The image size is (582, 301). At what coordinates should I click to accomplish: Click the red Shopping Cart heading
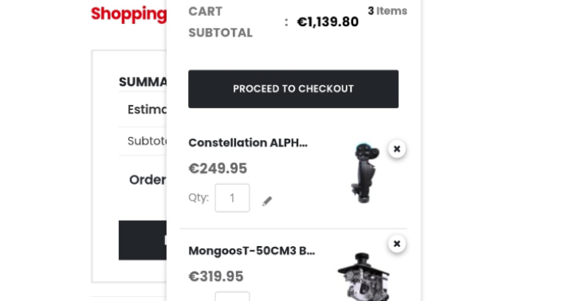pyautogui.click(x=129, y=14)
